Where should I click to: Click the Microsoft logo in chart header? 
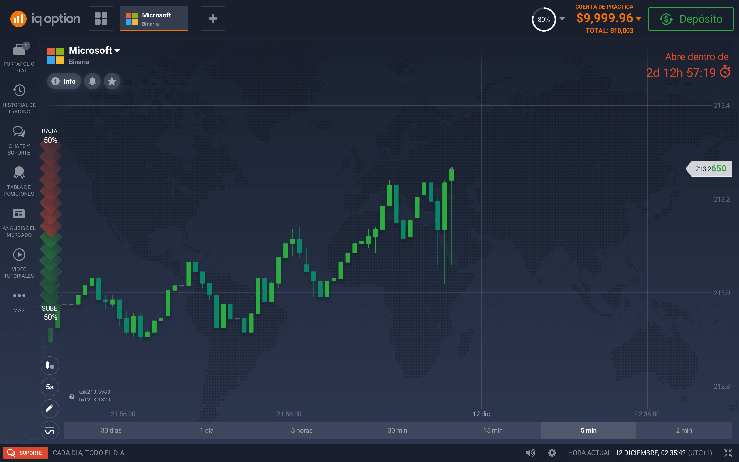[55, 56]
